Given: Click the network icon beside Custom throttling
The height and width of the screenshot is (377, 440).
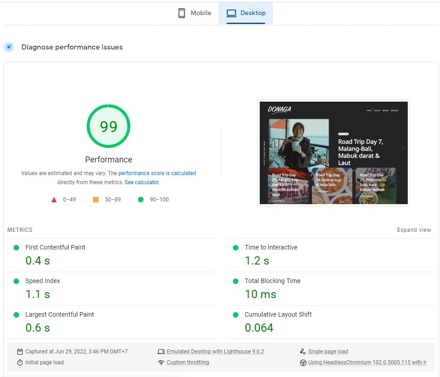Looking at the screenshot, I should pos(161,362).
